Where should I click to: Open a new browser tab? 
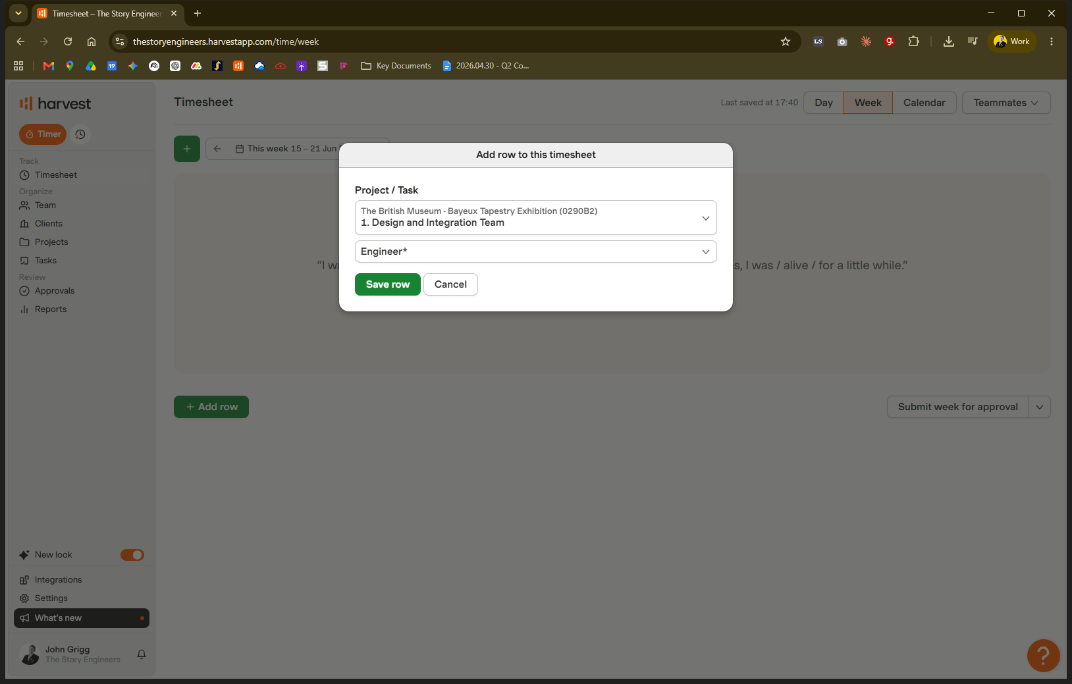(198, 13)
